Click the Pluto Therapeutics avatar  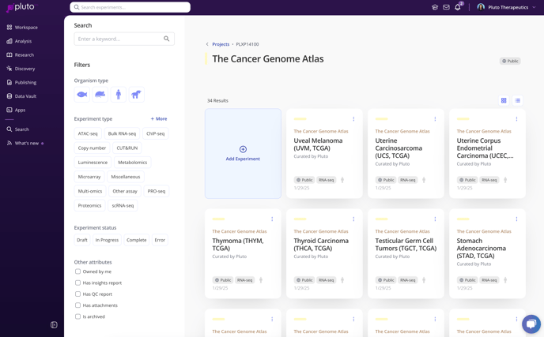pos(481,7)
